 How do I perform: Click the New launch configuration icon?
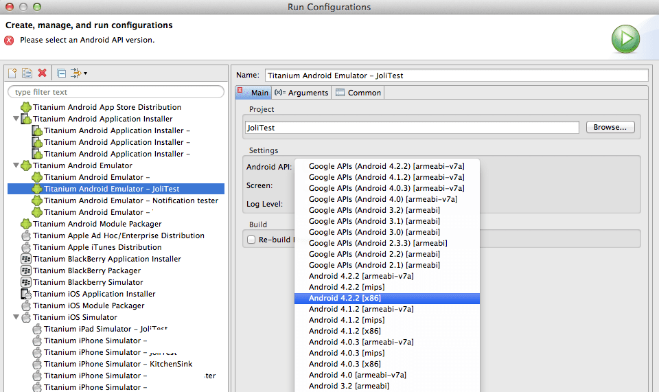click(x=12, y=73)
